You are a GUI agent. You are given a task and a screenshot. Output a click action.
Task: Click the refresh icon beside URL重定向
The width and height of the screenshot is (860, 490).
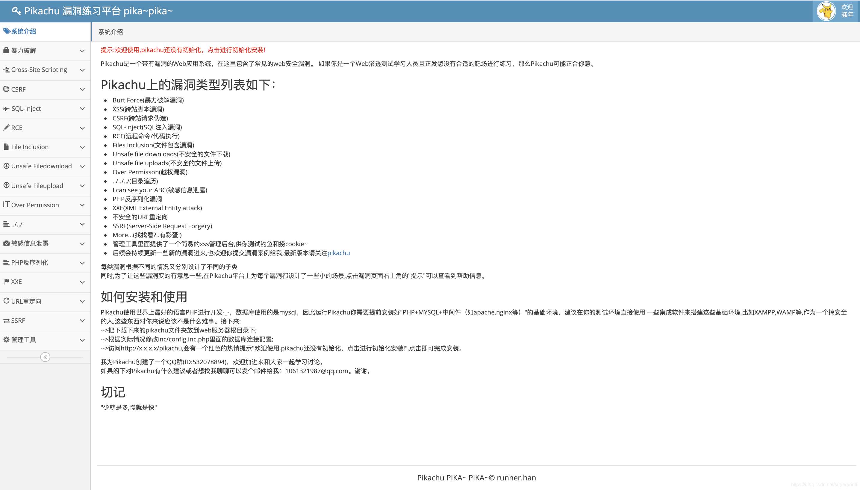6,300
